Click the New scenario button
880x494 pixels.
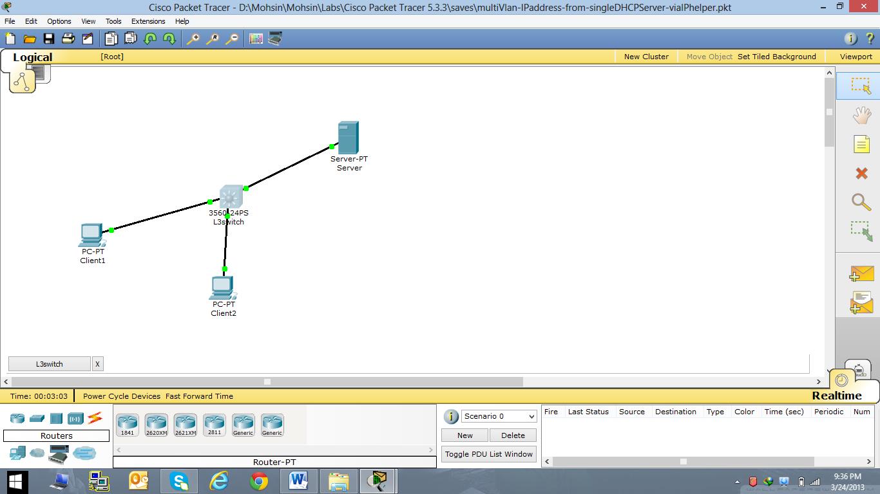point(464,435)
